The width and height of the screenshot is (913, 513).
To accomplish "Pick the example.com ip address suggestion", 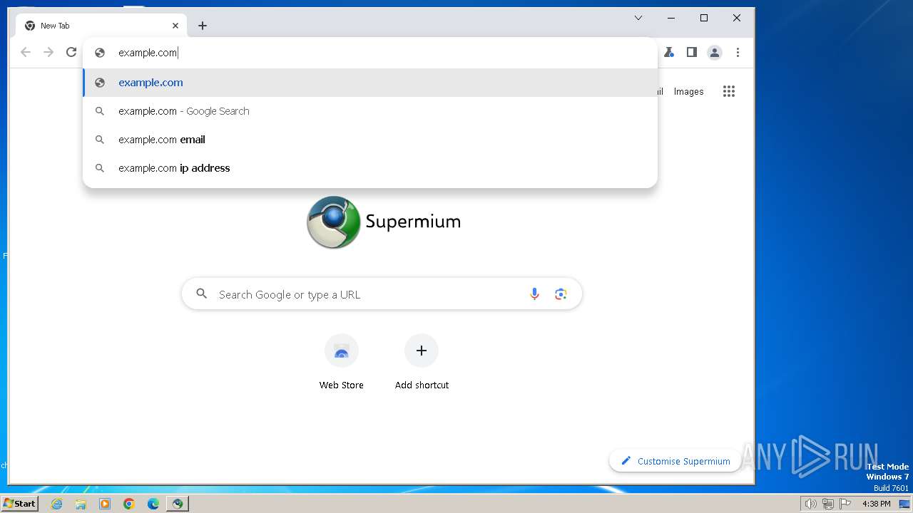I will [x=370, y=168].
